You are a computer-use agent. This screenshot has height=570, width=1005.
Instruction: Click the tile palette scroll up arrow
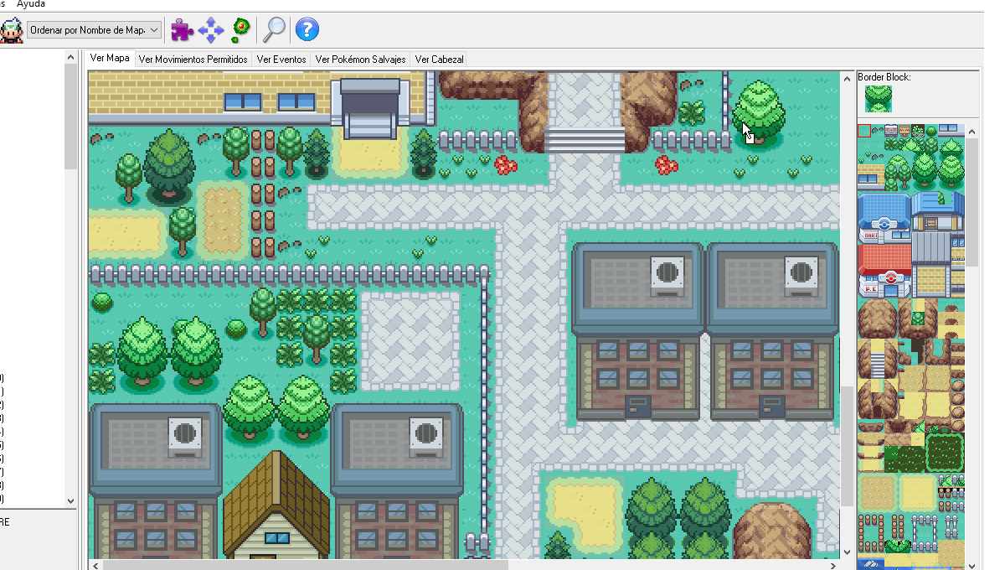(972, 131)
